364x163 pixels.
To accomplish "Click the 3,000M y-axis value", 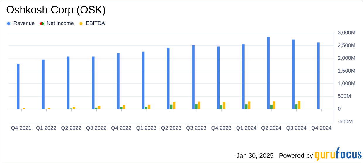I will point(346,33).
